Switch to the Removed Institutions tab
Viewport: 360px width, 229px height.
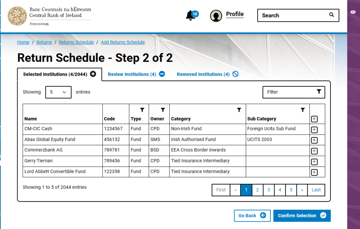point(207,74)
